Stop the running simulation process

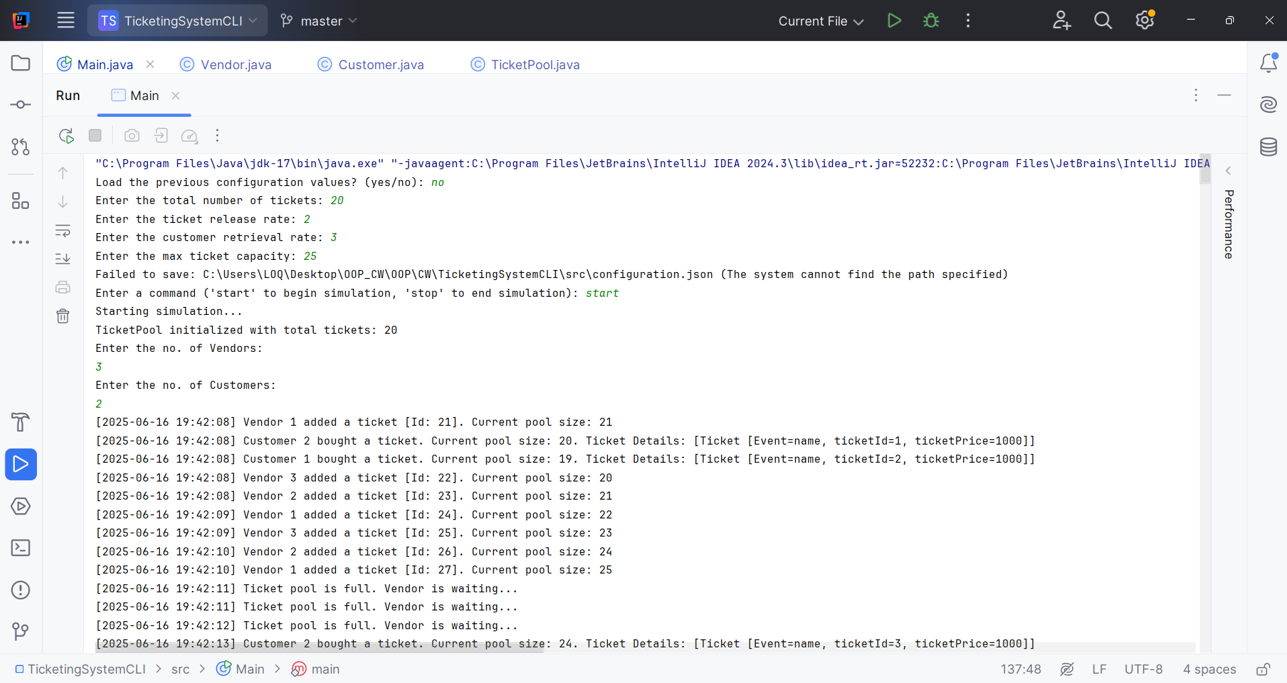95,136
